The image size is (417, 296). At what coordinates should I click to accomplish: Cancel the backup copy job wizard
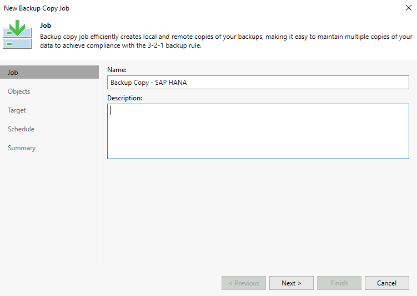click(386, 283)
